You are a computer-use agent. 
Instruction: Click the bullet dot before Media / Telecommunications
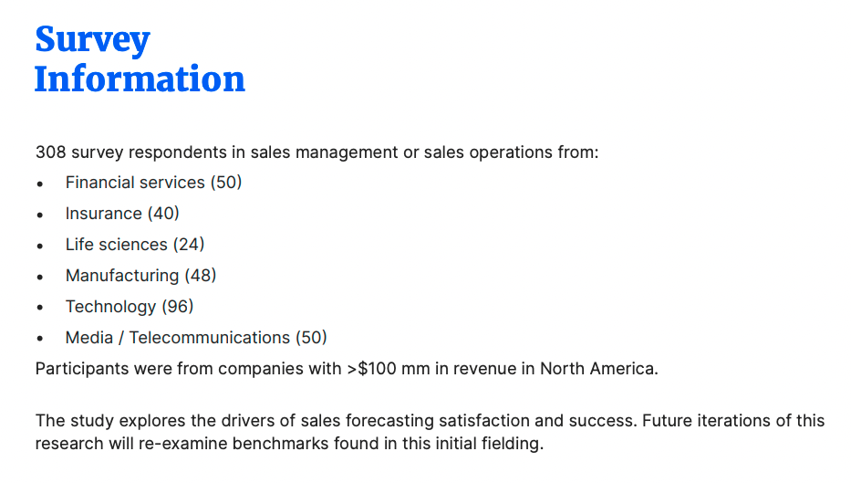tap(39, 339)
